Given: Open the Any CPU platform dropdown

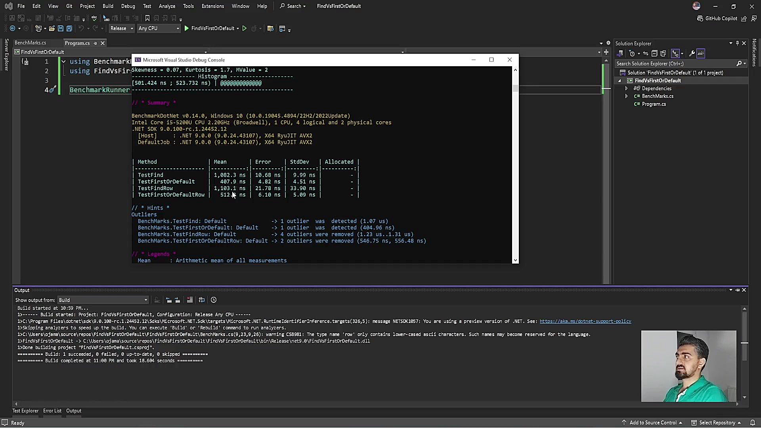Looking at the screenshot, I should point(159,29).
